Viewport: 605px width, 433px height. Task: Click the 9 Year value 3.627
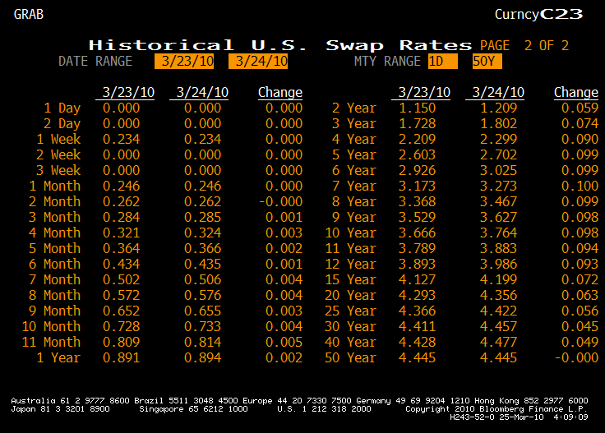[498, 218]
